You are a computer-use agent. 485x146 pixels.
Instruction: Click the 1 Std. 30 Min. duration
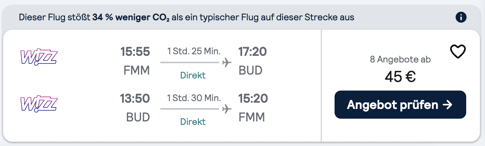(x=194, y=98)
